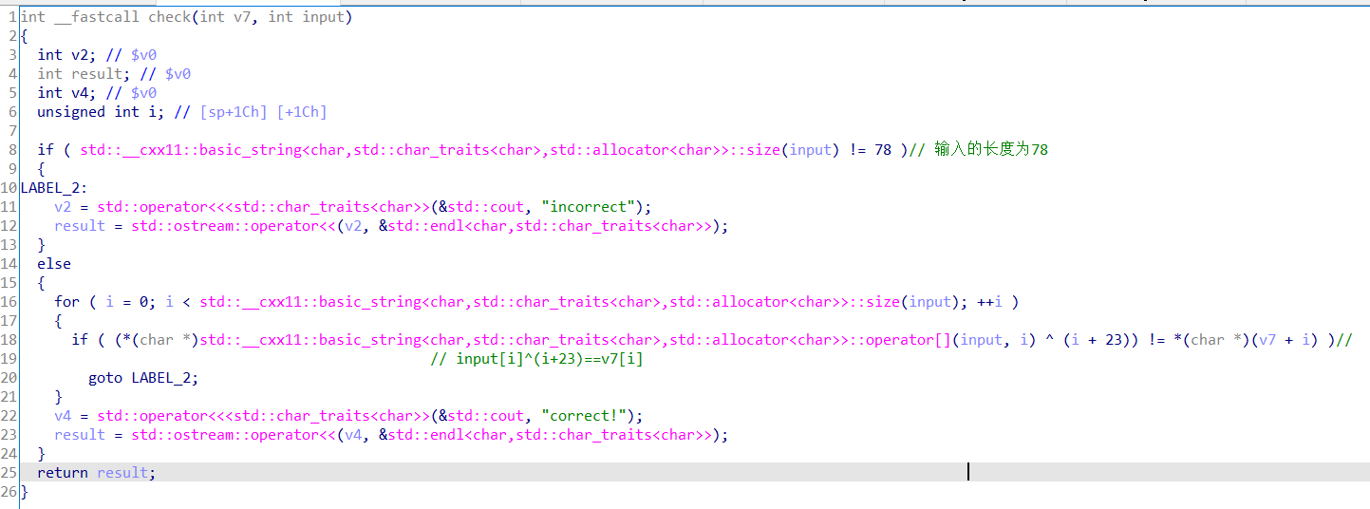1370x509 pixels.
Task: Click the Chinese comment "输入的长度为78"
Action: [x=991, y=150]
